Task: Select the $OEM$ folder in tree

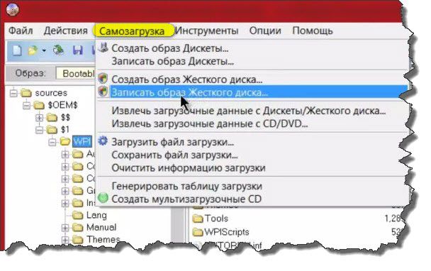Action: (62, 105)
